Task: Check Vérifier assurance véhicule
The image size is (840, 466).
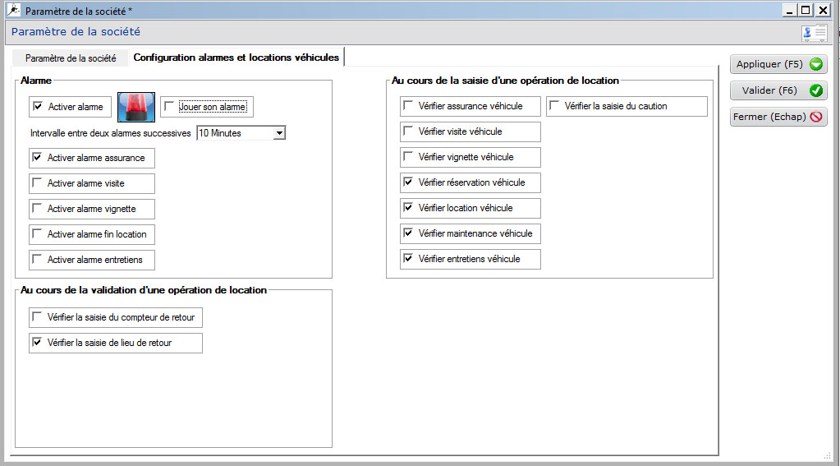Action: pos(407,106)
